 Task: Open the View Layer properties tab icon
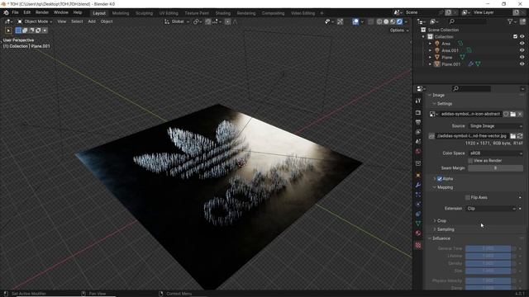coord(418,132)
